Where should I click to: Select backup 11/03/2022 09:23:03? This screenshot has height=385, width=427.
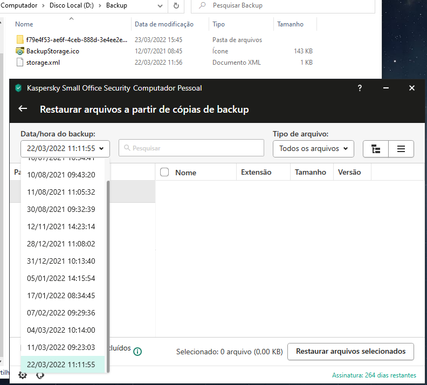(x=63, y=347)
